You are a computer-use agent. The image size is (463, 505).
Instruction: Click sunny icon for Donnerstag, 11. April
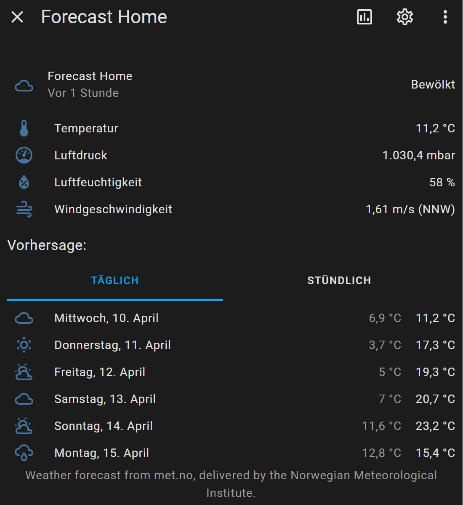coord(24,345)
